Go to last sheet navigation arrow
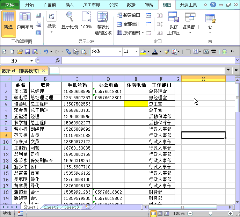This screenshot has width=240, height=217. tap(17, 207)
